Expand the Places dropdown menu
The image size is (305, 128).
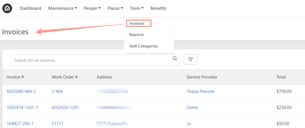click(x=115, y=8)
